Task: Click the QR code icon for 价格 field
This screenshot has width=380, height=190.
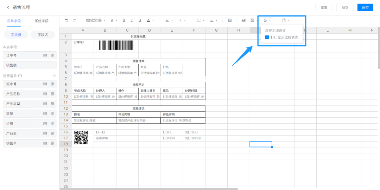Action: [52, 123]
